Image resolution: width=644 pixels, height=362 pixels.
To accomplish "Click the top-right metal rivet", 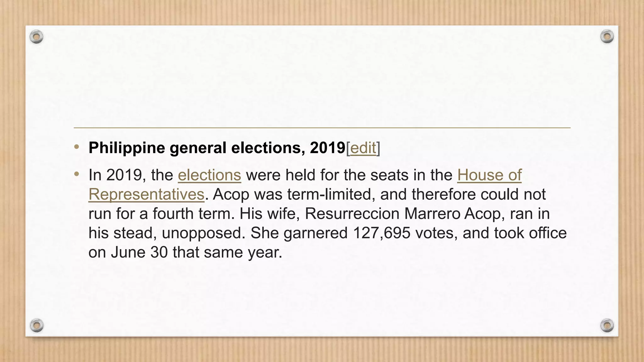I will (607, 37).
